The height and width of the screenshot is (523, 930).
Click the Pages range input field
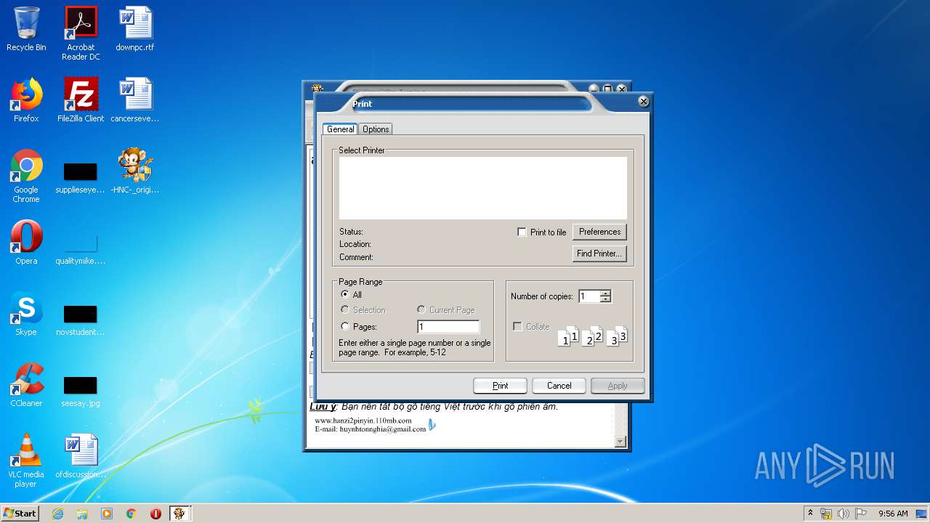448,327
